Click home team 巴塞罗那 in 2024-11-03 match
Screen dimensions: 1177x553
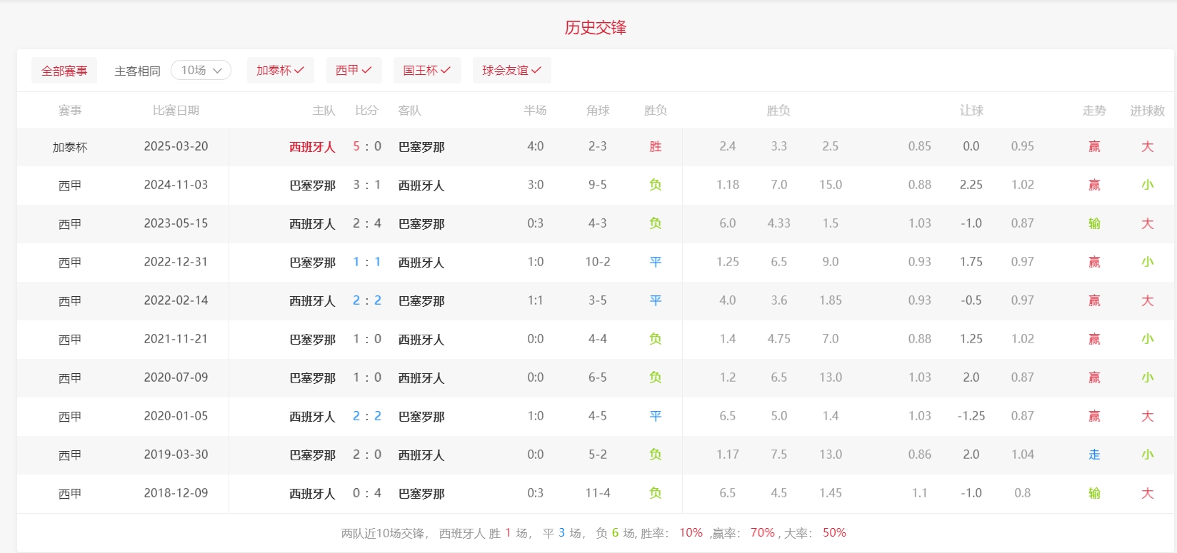pos(312,186)
